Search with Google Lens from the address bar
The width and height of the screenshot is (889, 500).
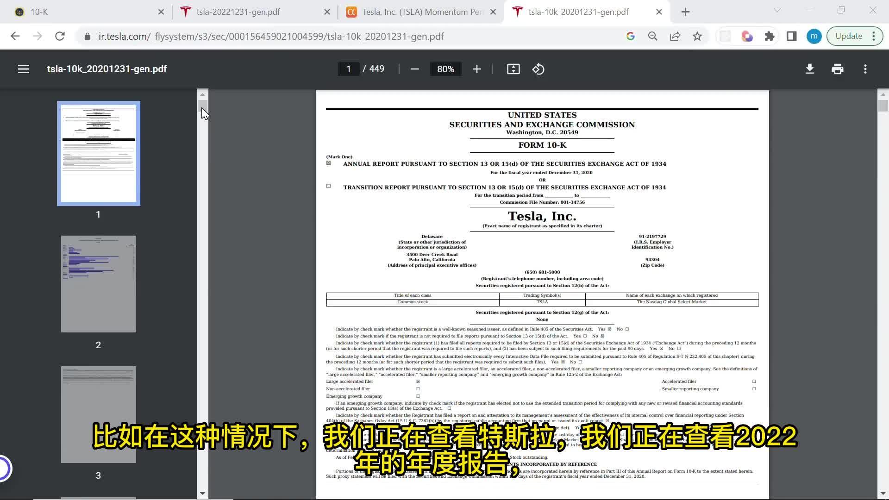630,36
